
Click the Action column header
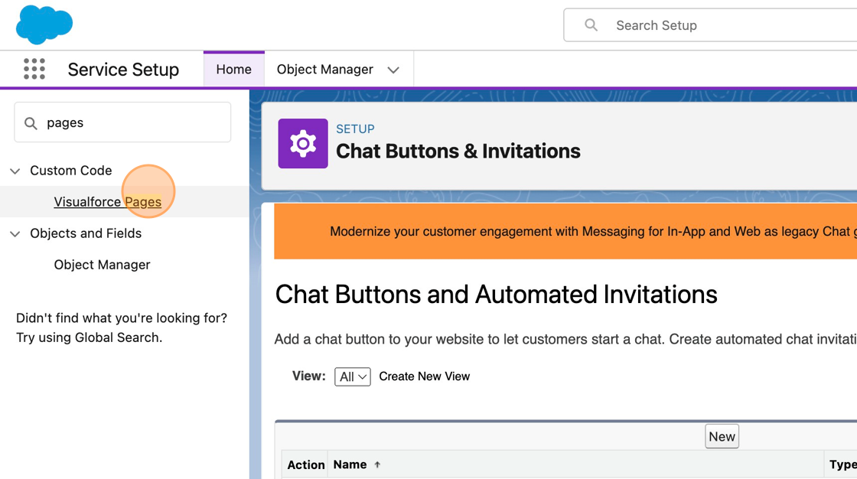(x=306, y=464)
